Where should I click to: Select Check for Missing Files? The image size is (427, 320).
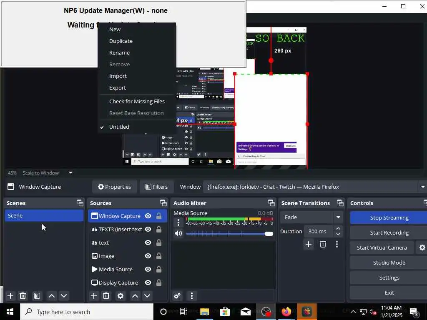[x=137, y=102]
